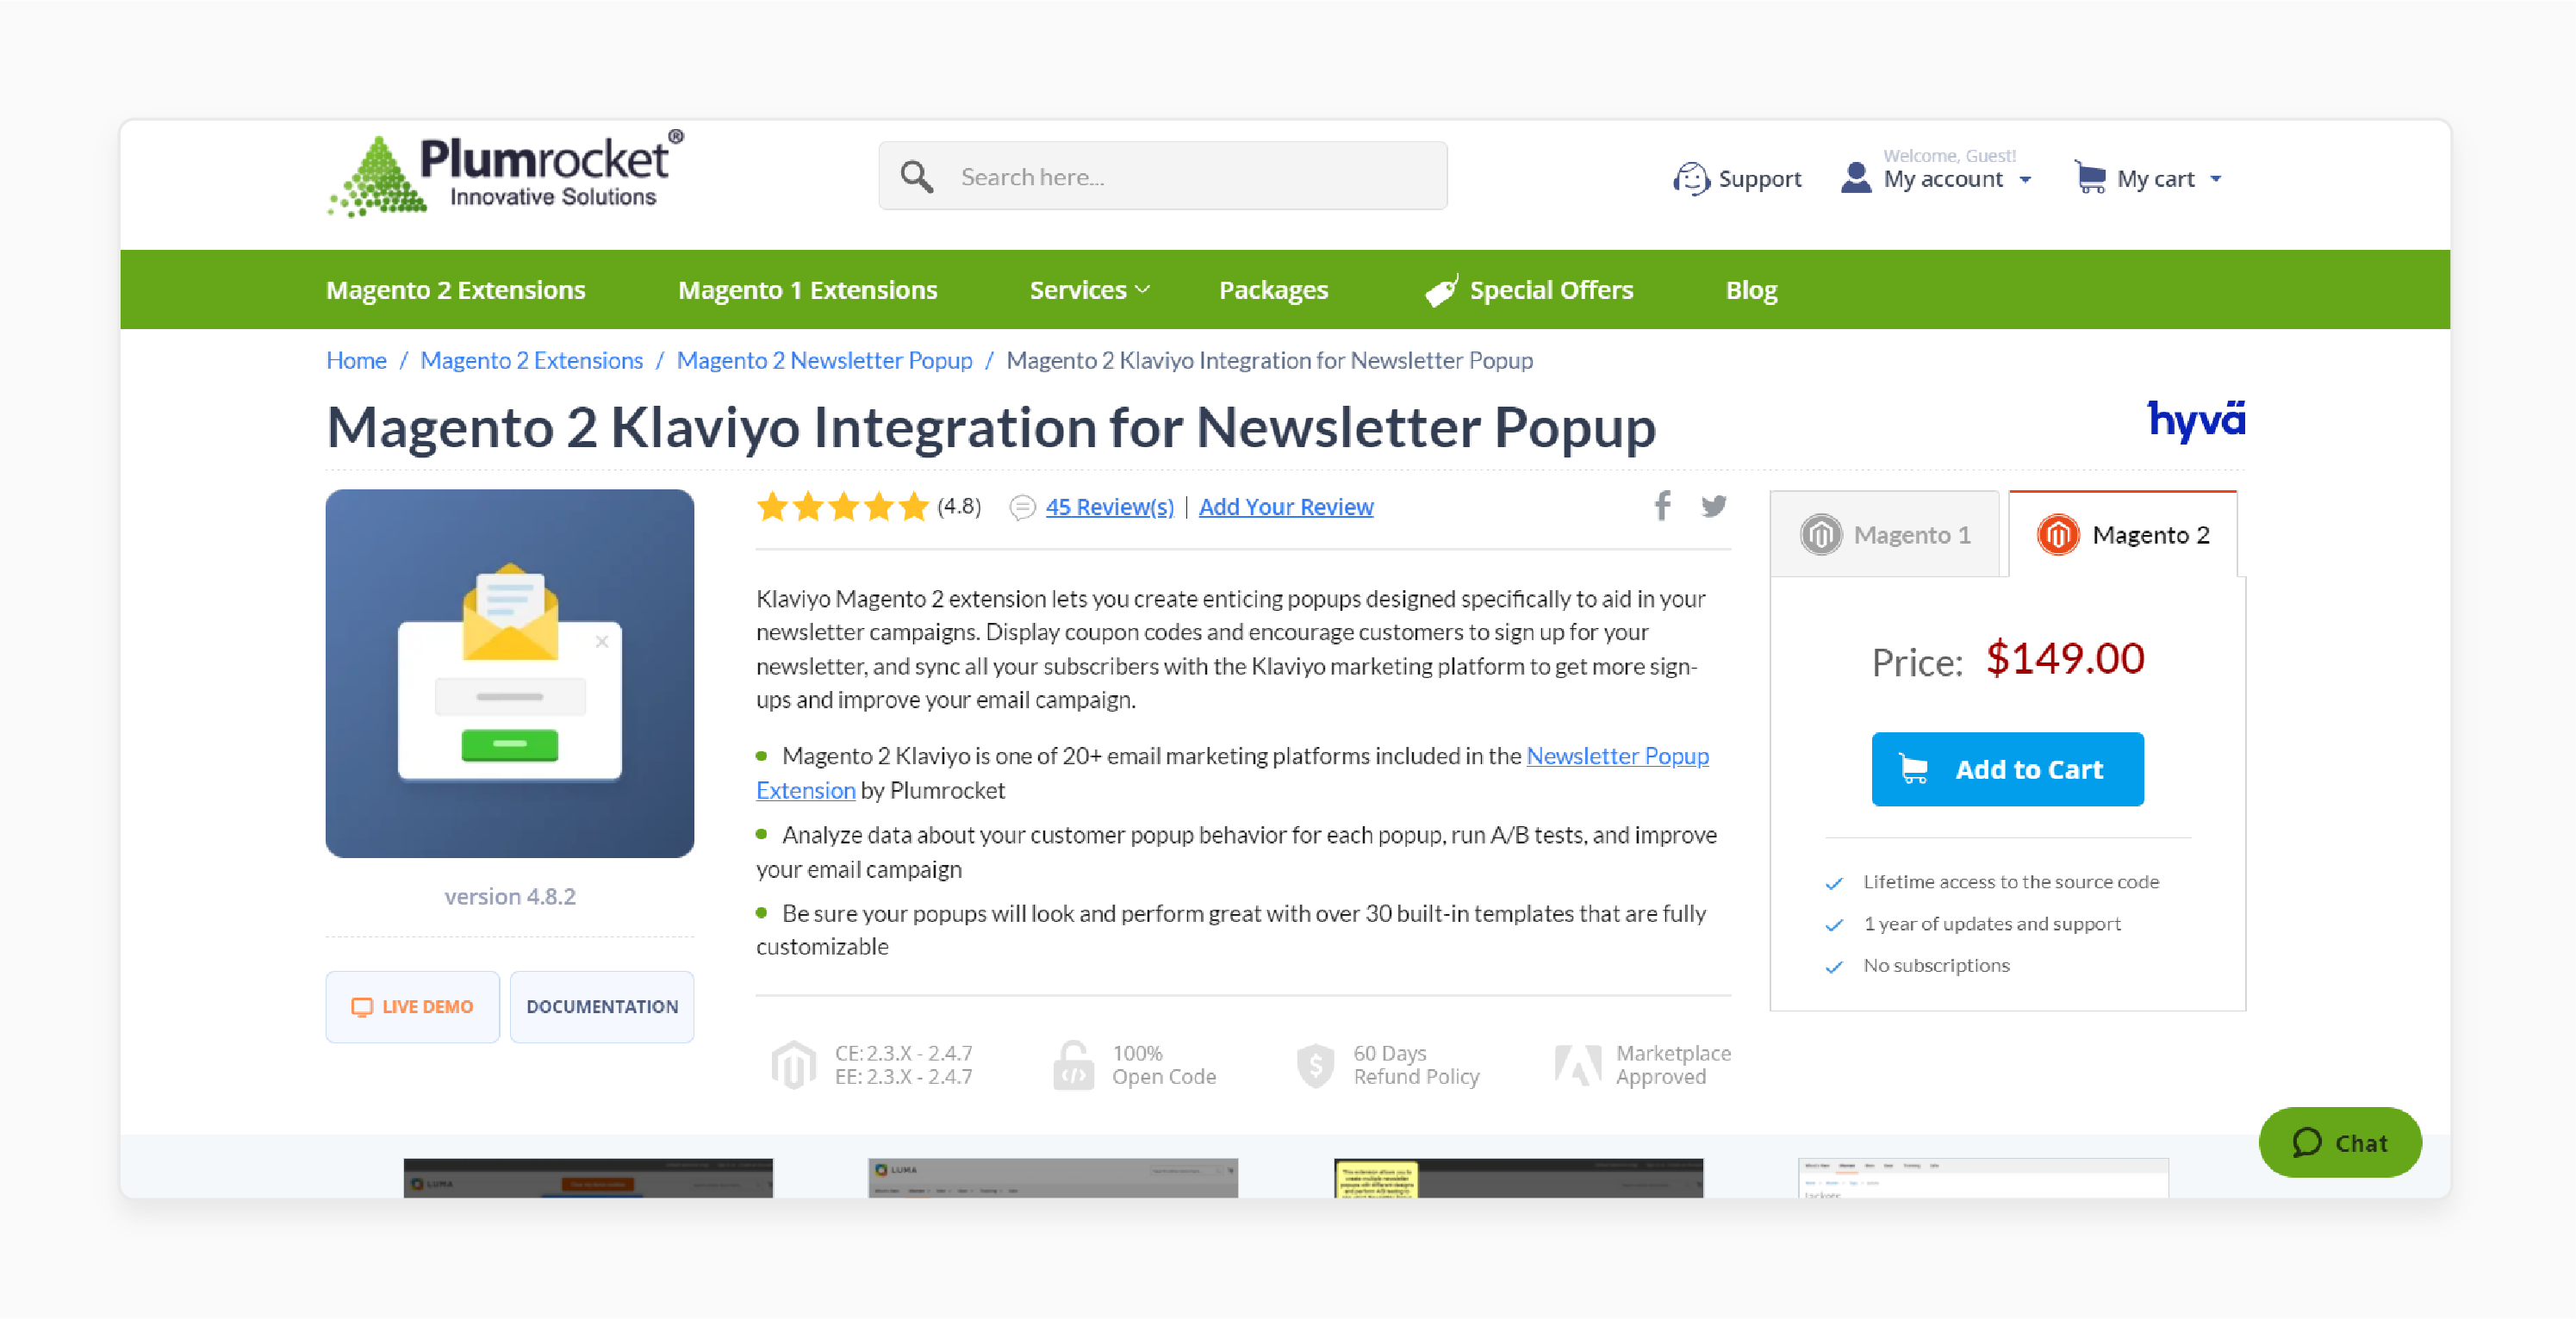Click the product page title heading

991,427
